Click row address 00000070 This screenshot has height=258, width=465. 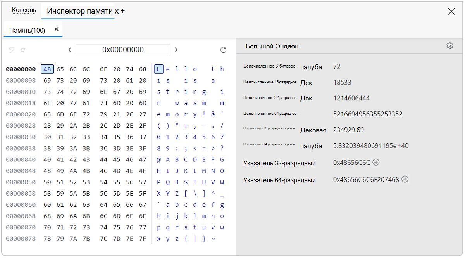click(21, 227)
